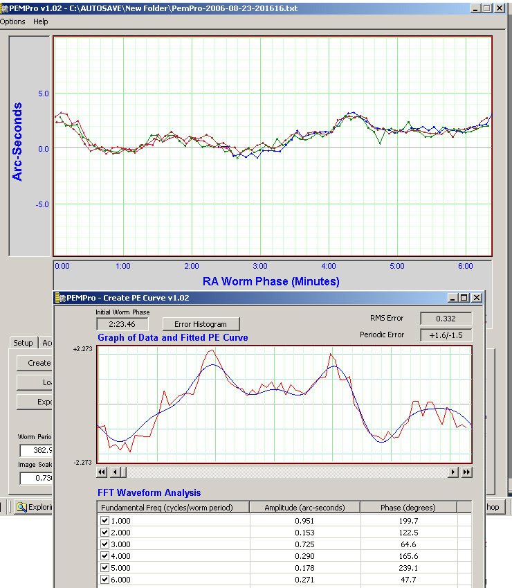Screen dimensions: 512x588
Task: Click PEMPro main window title icon
Action: pyautogui.click(x=3, y=8)
